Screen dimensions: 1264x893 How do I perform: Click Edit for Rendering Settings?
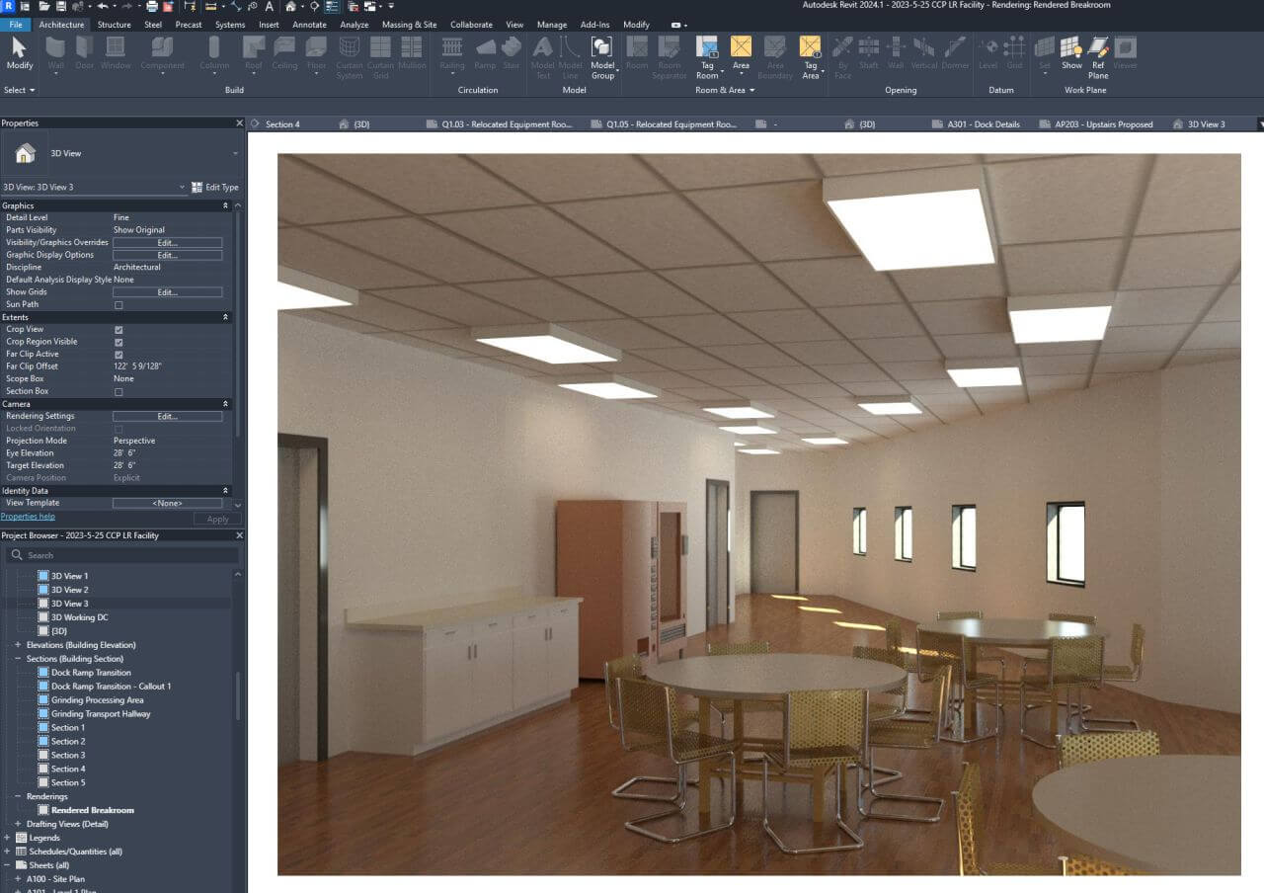pos(167,417)
